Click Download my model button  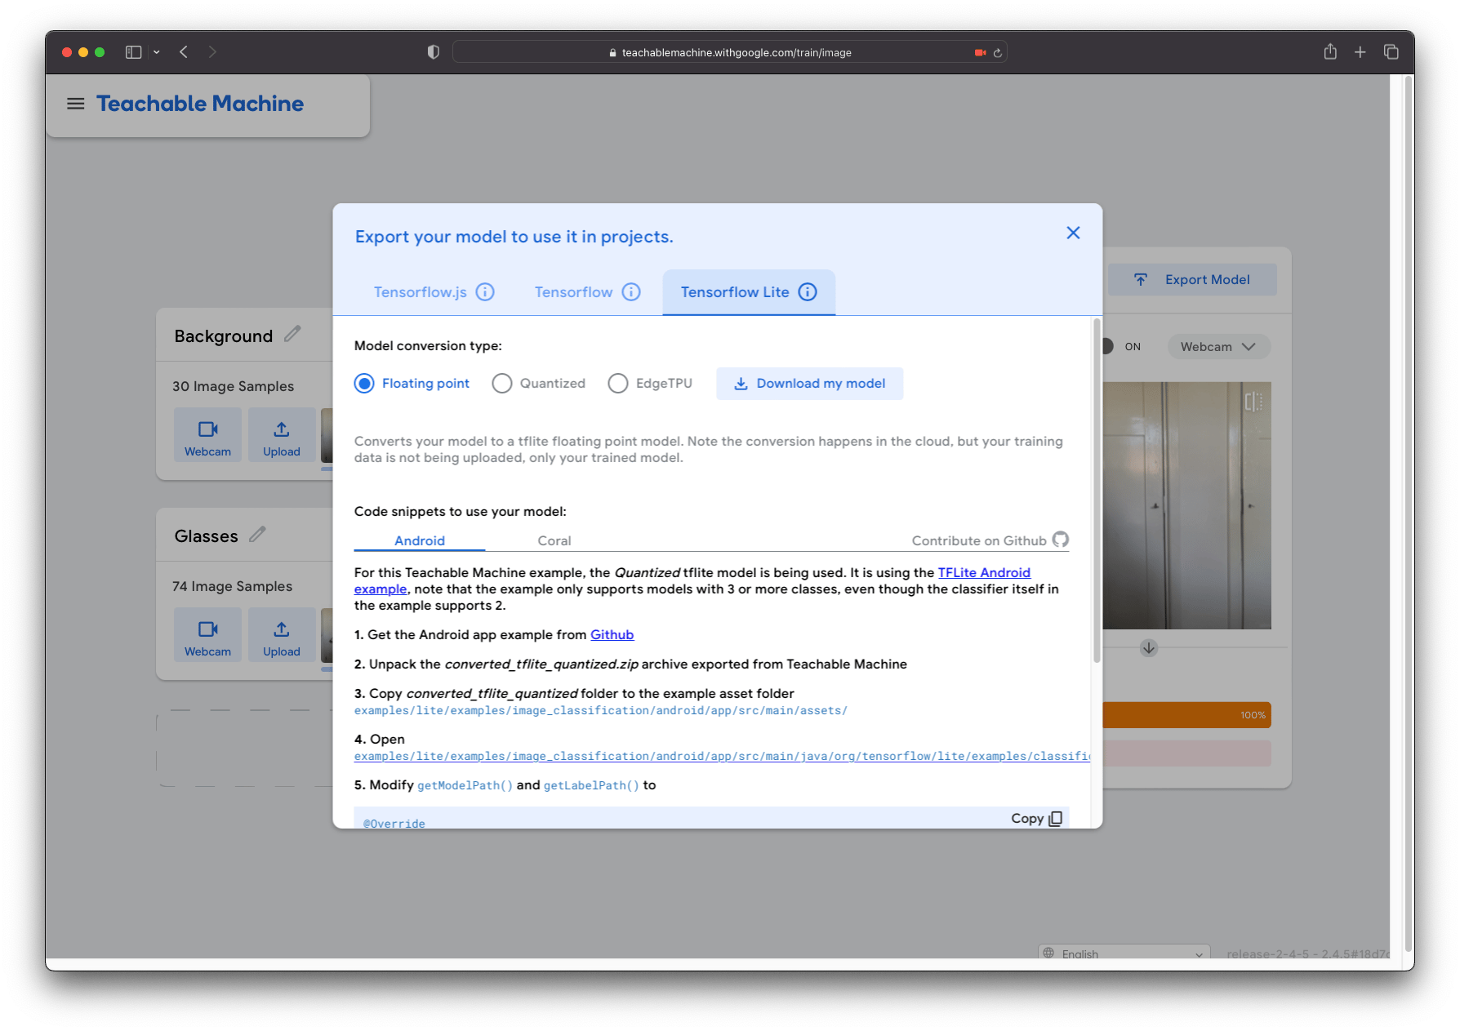(809, 384)
